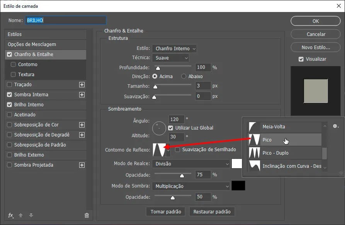Choose the Pico - Duplo contour preset
345x225 pixels.
pyautogui.click(x=285, y=153)
